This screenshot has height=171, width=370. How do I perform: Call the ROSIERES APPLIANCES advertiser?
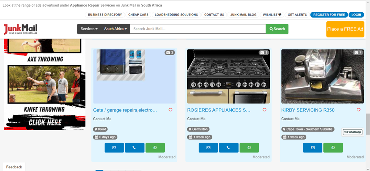(x=228, y=148)
